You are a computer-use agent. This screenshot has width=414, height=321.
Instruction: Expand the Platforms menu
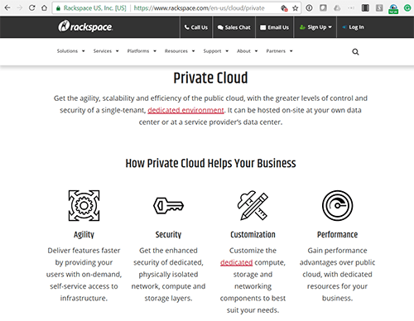click(x=142, y=51)
